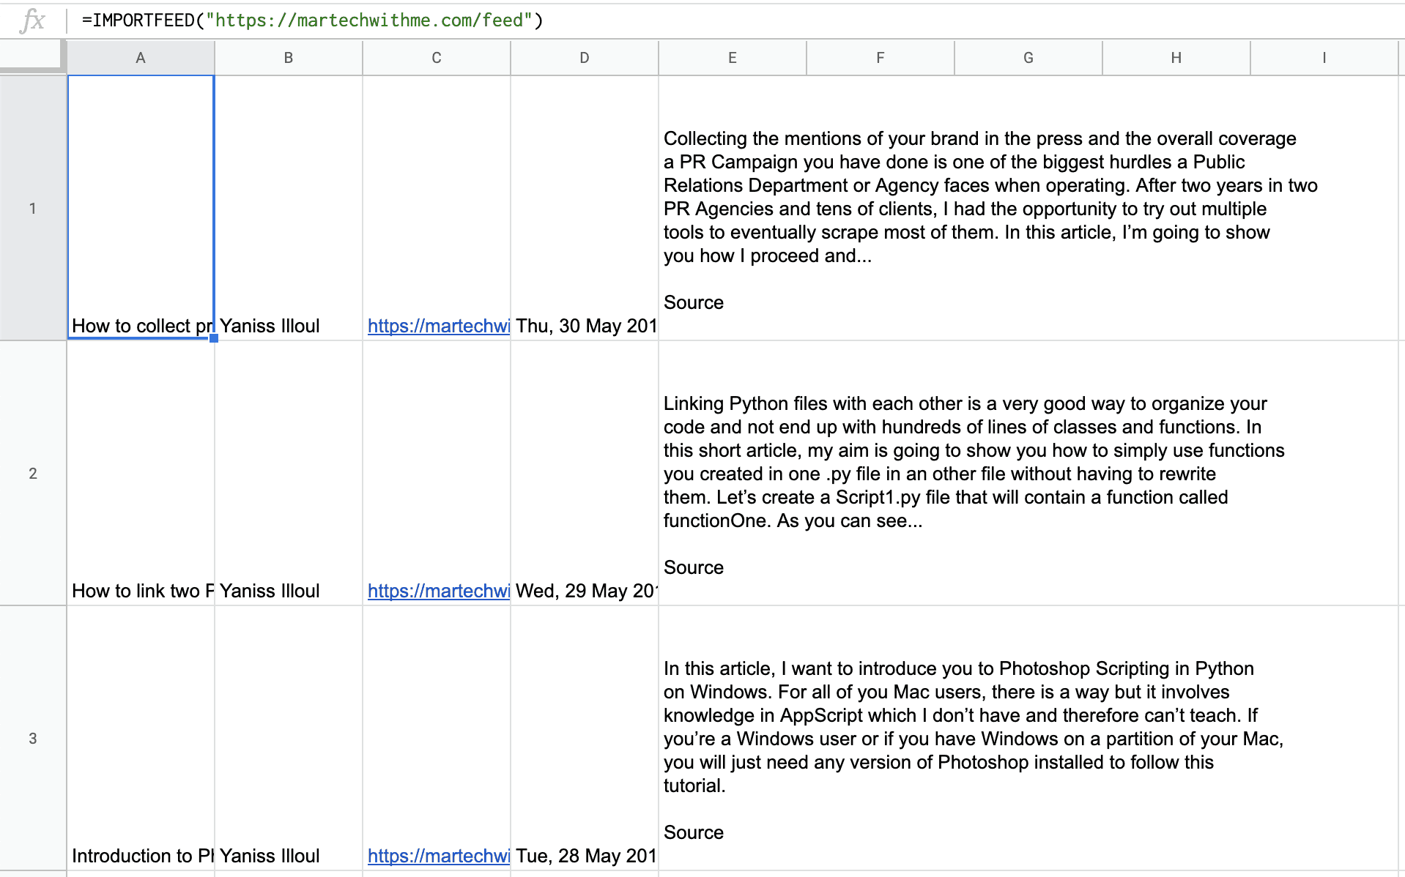
Task: Open the martechwithme link in row 2
Action: click(x=438, y=591)
